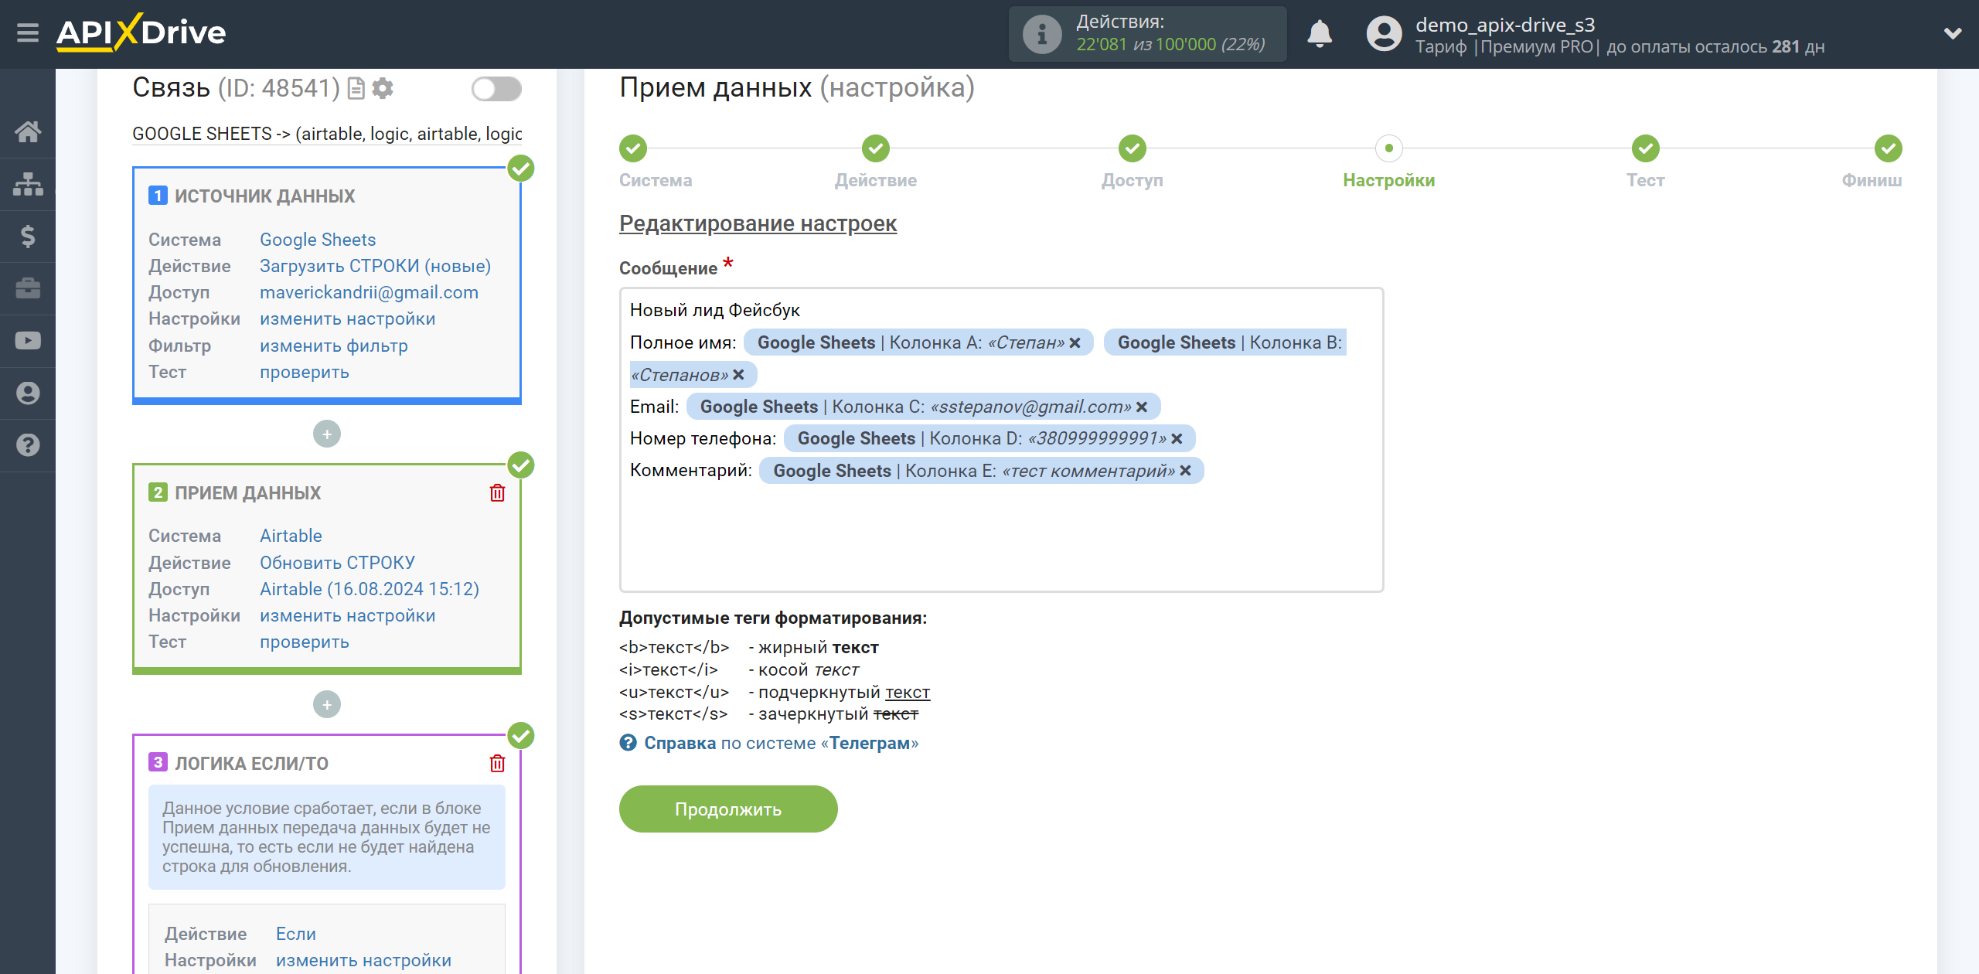Go to Тест step
Viewport: 1979px width, 974px height.
tap(1646, 148)
